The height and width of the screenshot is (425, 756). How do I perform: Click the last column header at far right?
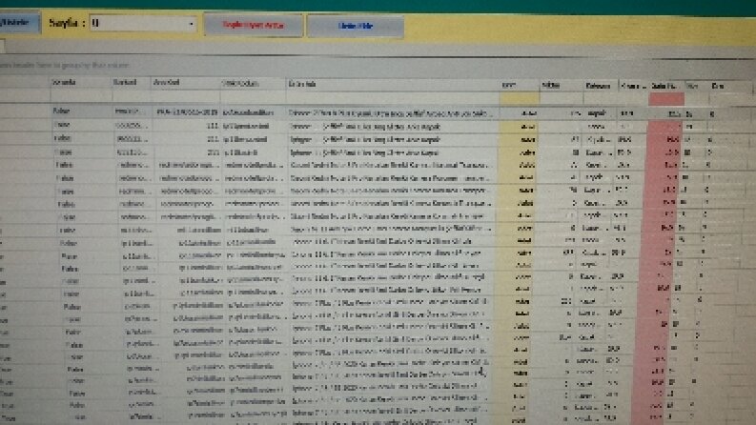click(x=729, y=87)
